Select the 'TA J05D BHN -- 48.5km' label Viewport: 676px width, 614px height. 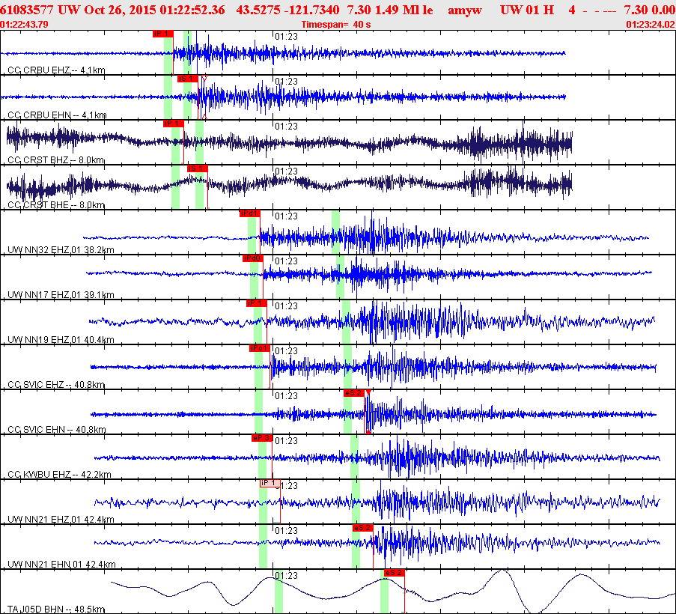coord(56,609)
